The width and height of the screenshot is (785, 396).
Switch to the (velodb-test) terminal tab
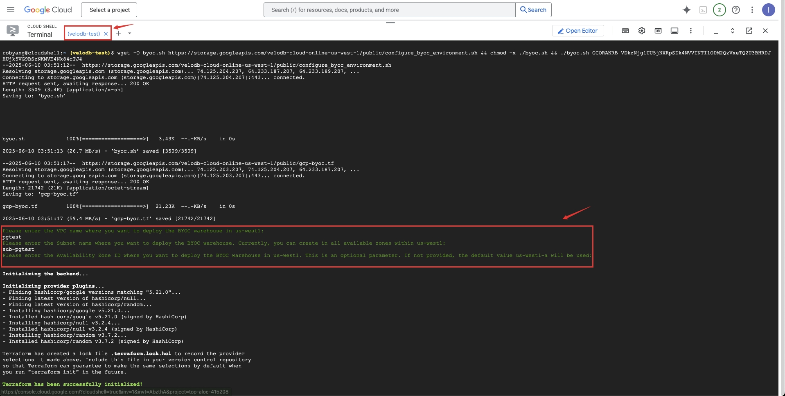[84, 33]
